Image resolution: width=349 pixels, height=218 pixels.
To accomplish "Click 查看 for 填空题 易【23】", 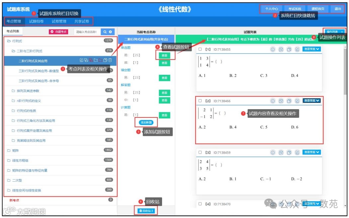I will click(x=164, y=78).
